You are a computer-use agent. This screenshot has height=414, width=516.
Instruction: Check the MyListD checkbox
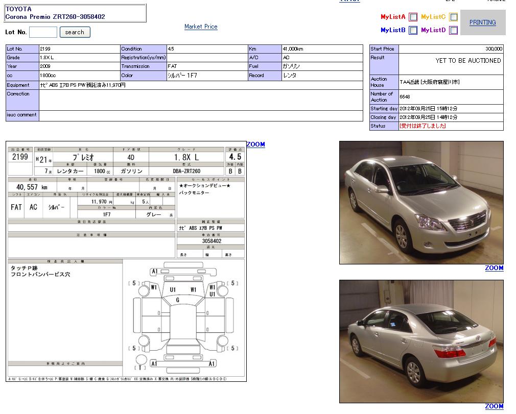(x=453, y=31)
